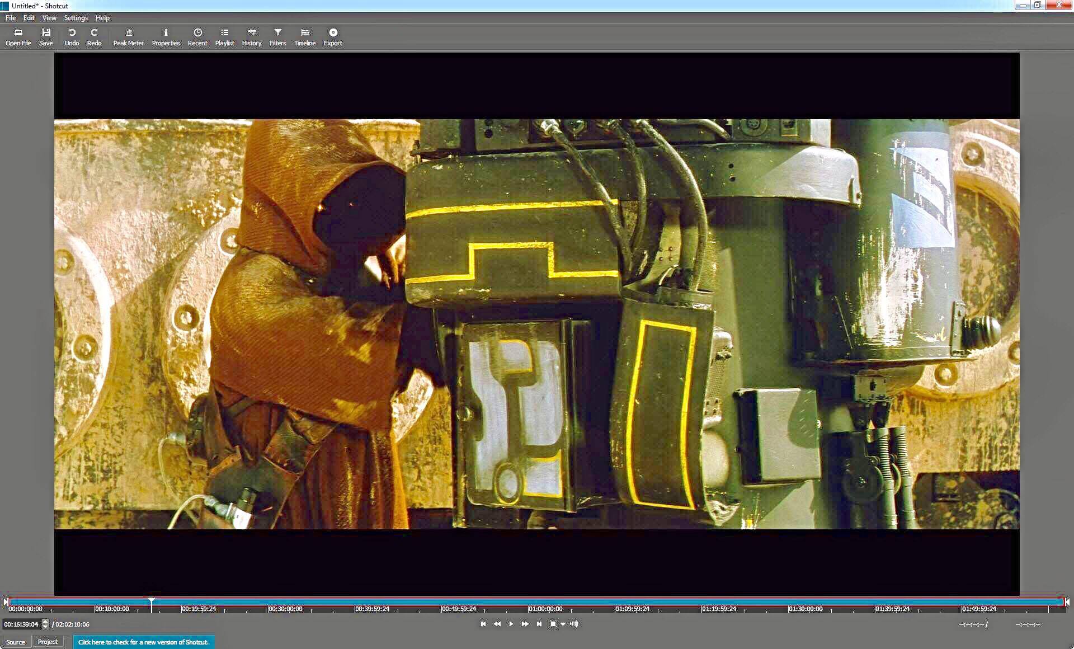Viewport: 1074px width, 649px height.
Task: Close the Shotcut window
Action: coord(1059,5)
